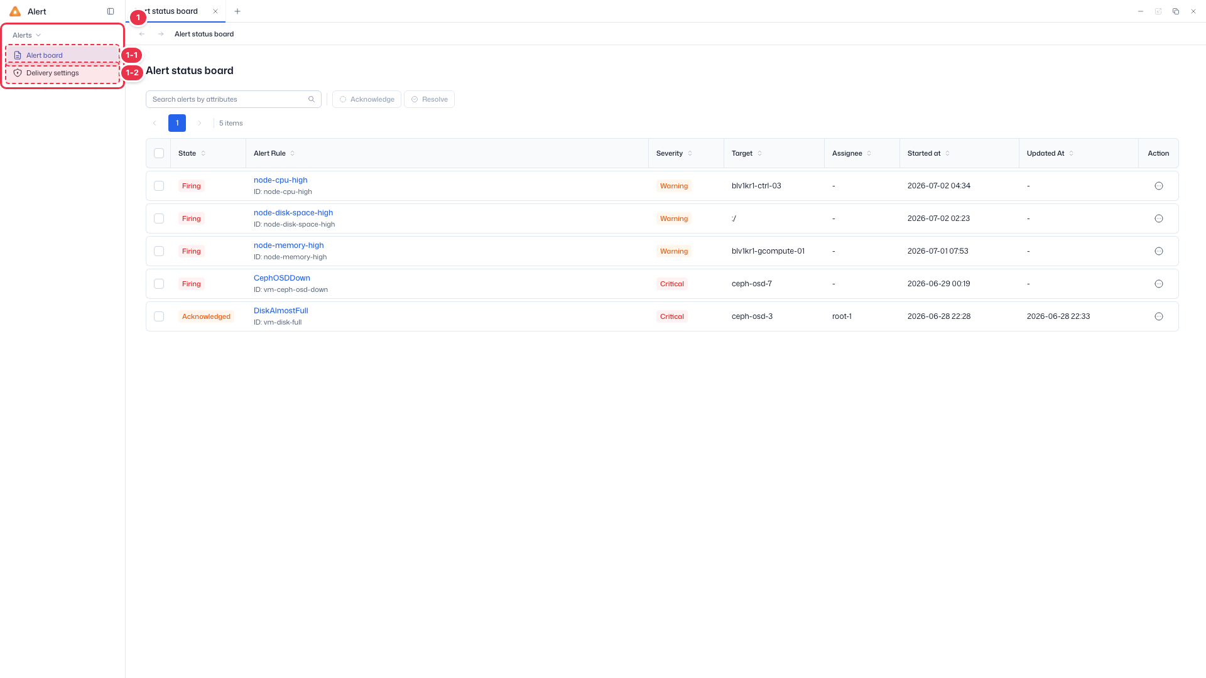This screenshot has height=678, width=1206.
Task: Click the Acknowledge button
Action: coord(367,99)
